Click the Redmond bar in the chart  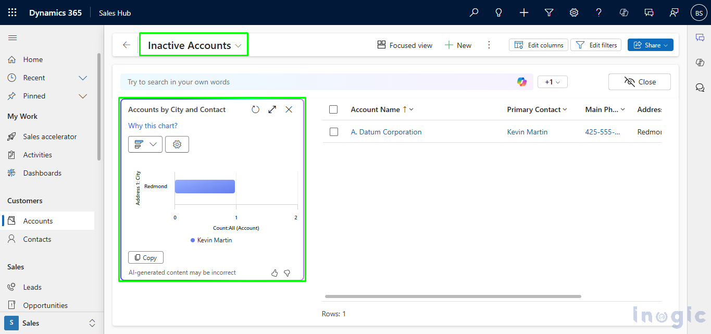(x=205, y=187)
